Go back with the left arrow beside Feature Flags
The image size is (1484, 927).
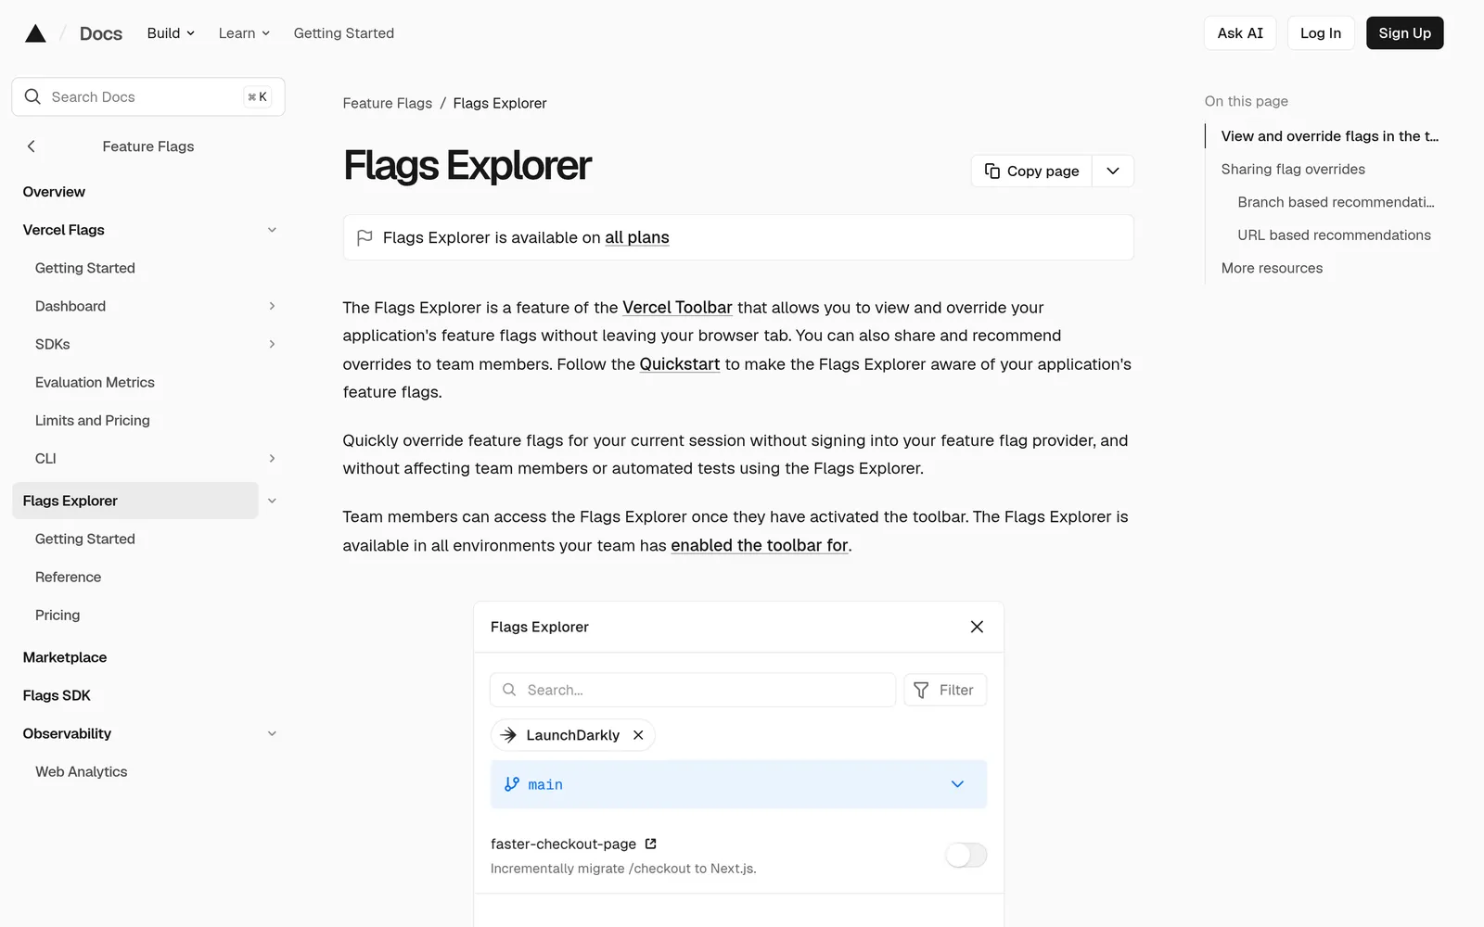[32, 146]
